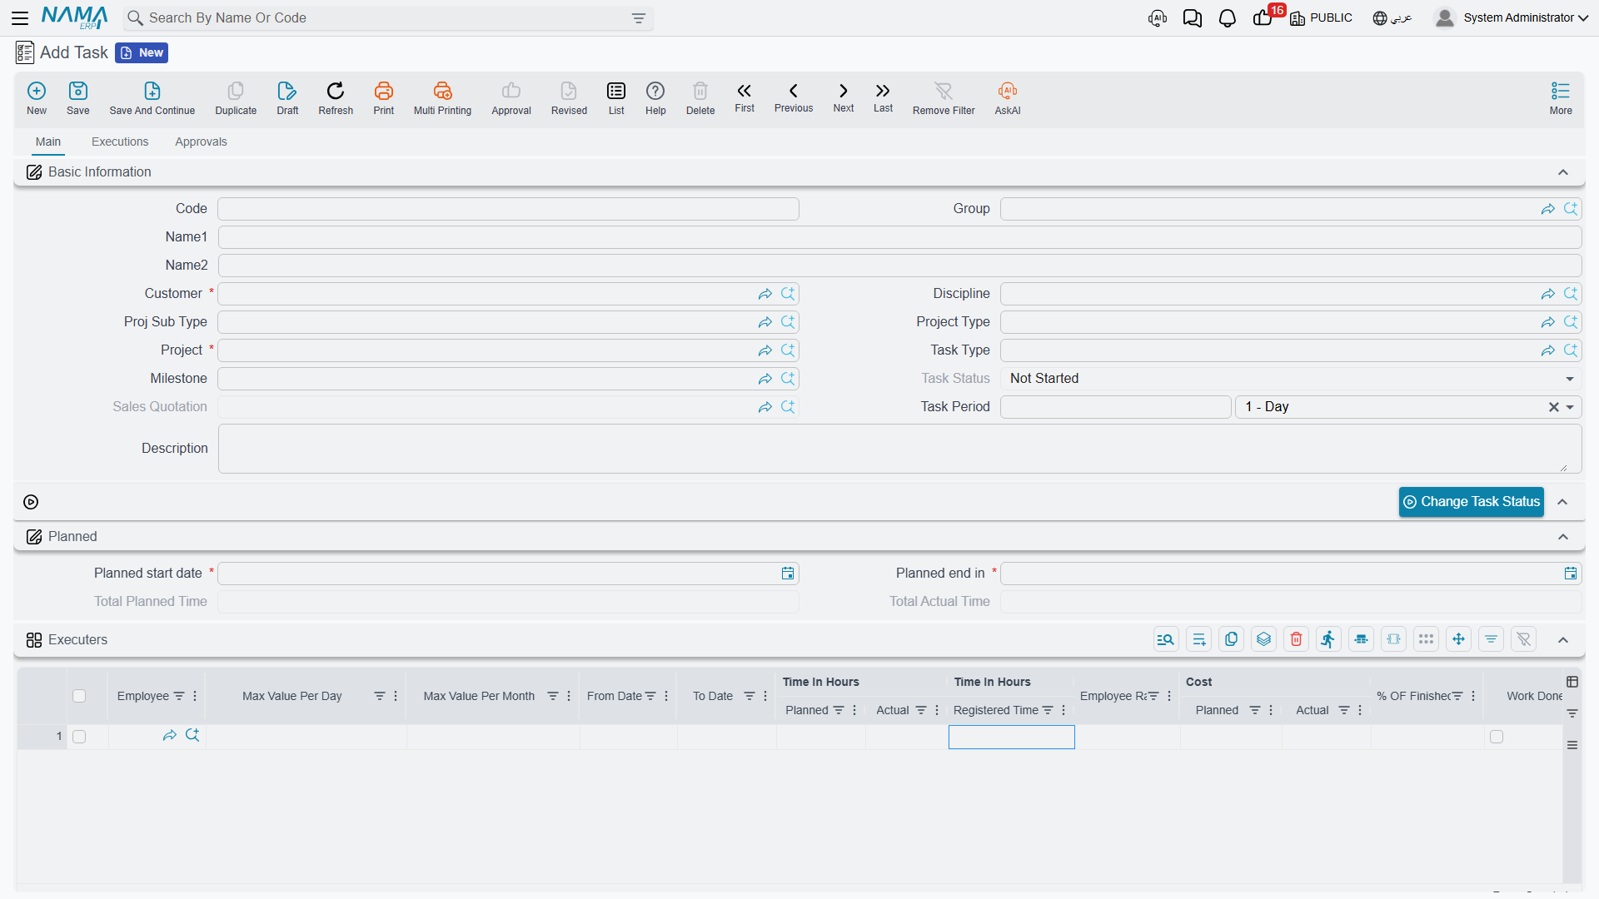Toggle the header select-all checkbox in Executers

(79, 696)
